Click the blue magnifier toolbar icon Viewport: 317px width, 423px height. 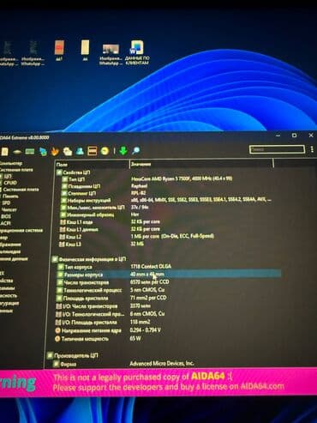tap(136, 150)
